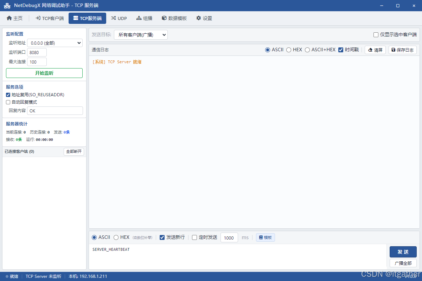Expand the 监听地址 0.0.0.0 dropdown
Viewport: 422px width, 281px height.
pyautogui.click(x=55, y=43)
